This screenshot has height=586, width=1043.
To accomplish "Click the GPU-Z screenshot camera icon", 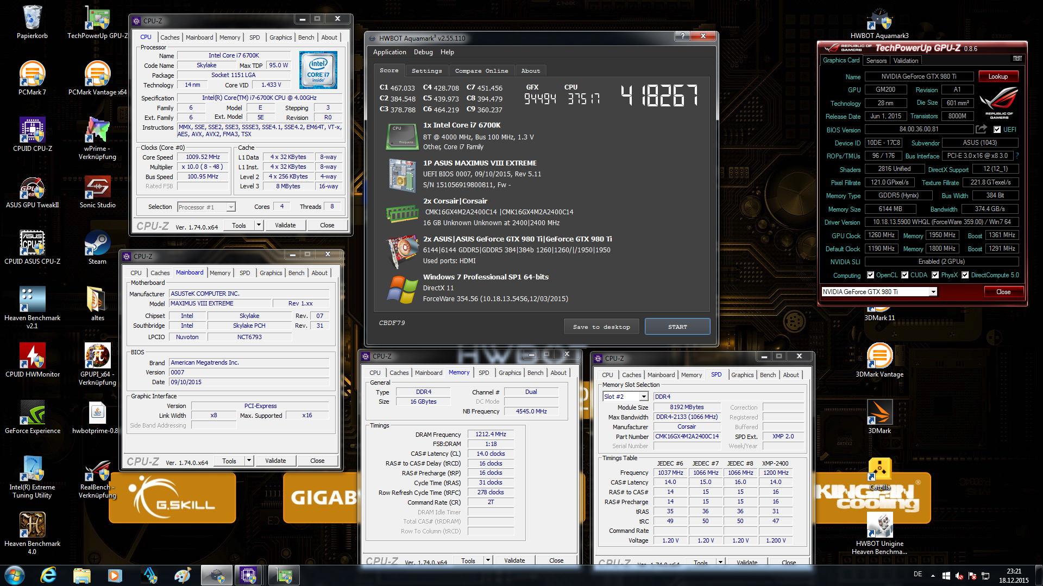I will (1017, 59).
